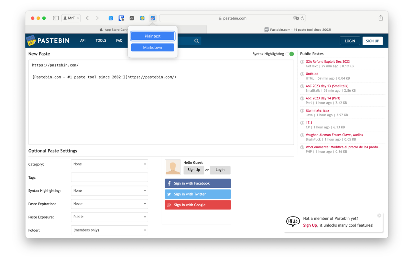
Task: Click the active link-copy extension icon
Action: [153, 18]
